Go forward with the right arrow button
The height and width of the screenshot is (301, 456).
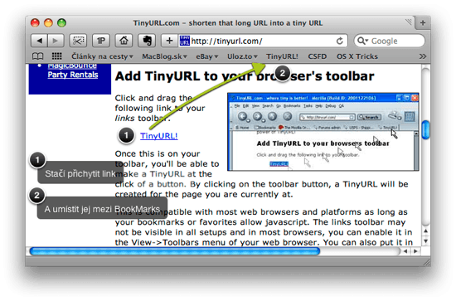click(x=56, y=41)
